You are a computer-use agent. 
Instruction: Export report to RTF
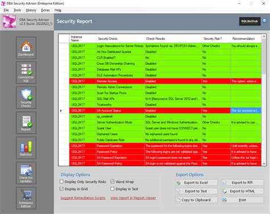click(243, 183)
